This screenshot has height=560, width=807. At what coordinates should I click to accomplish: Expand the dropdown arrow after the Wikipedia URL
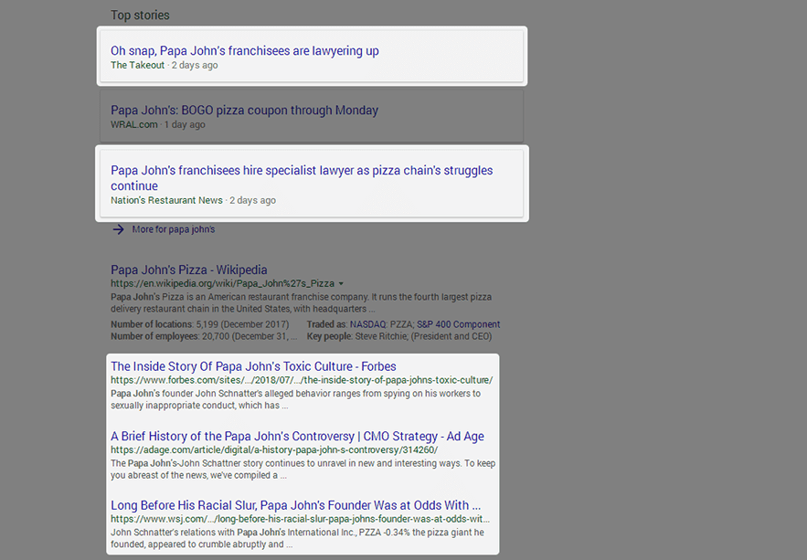pyautogui.click(x=341, y=284)
